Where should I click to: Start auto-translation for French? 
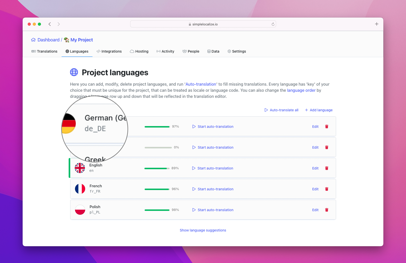coord(213,189)
